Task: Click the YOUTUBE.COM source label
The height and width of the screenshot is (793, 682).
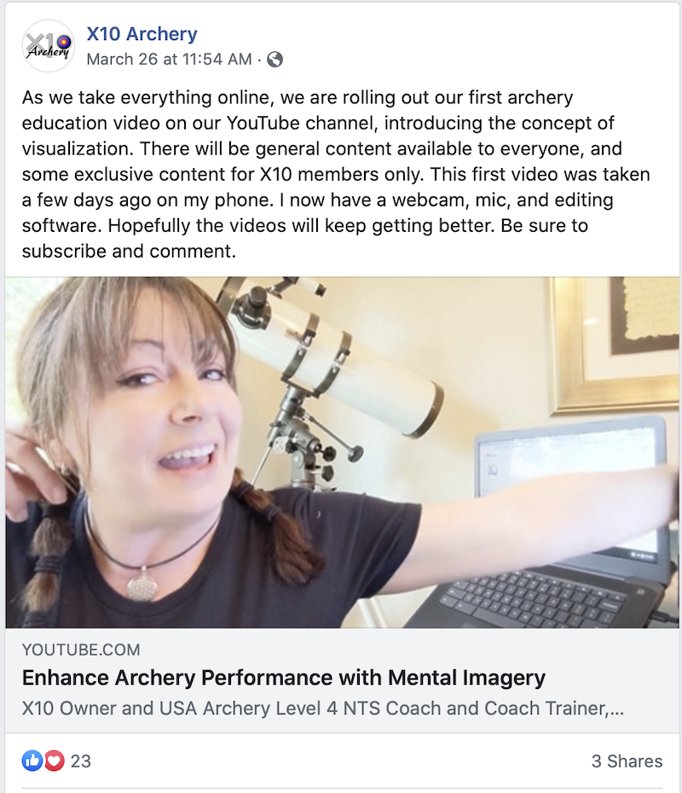Action: point(81,650)
